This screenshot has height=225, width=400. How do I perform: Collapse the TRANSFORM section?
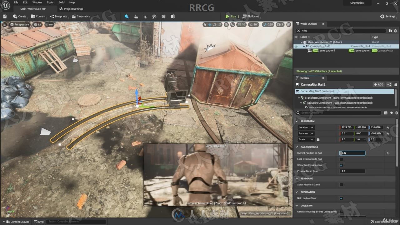point(297,121)
